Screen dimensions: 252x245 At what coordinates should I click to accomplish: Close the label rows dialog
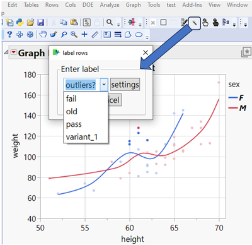click(x=146, y=52)
